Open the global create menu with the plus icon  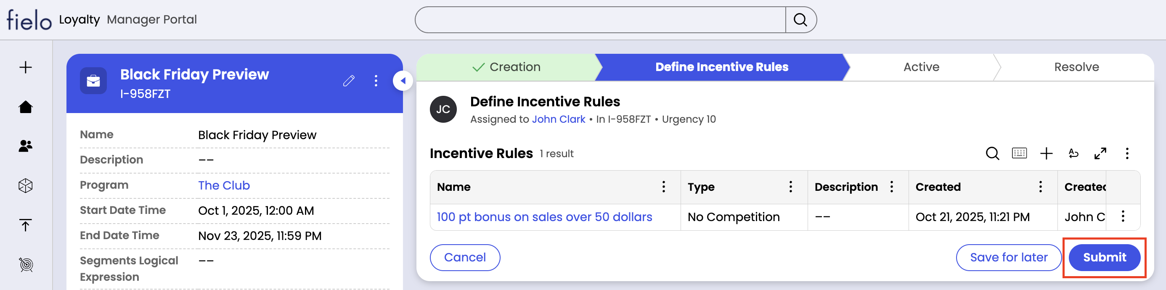pyautogui.click(x=25, y=67)
